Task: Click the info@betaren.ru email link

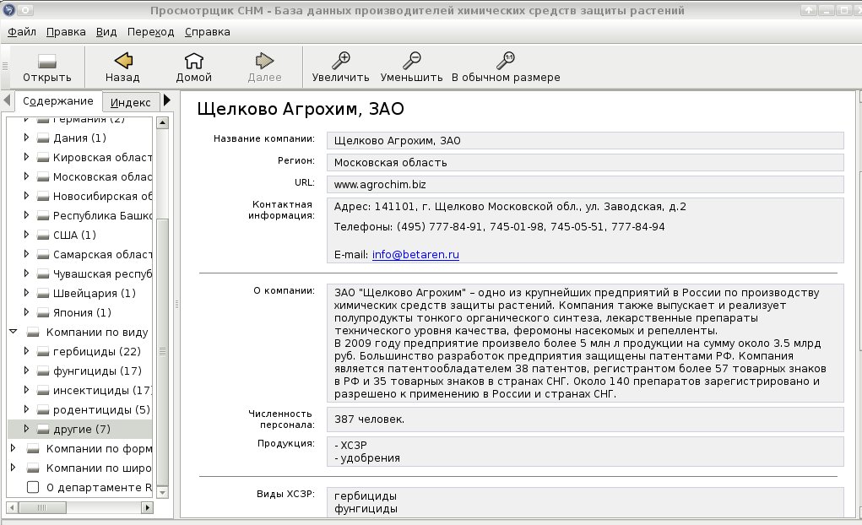Action: pos(415,255)
